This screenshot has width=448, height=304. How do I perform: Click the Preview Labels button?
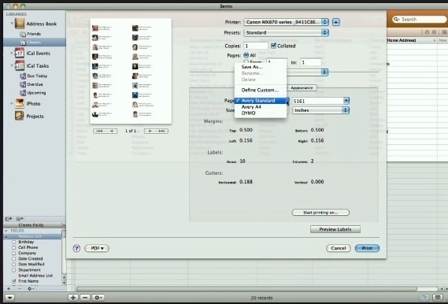(x=335, y=229)
